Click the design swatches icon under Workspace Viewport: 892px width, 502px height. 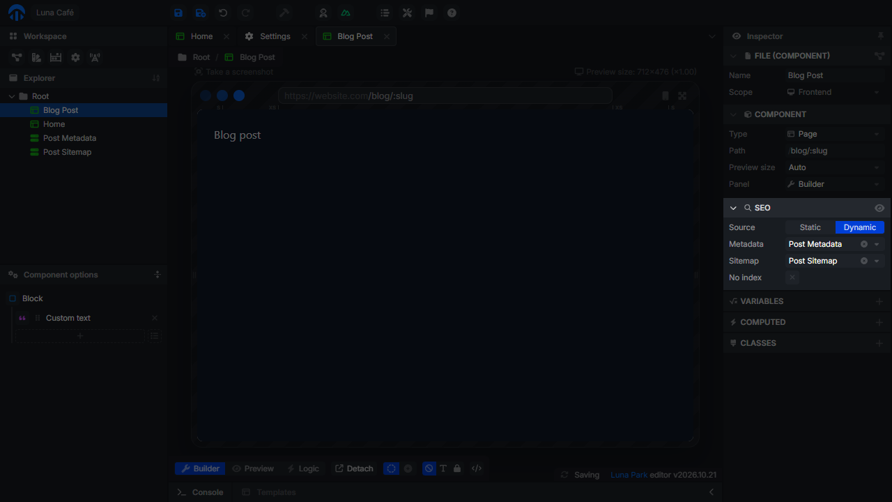[x=36, y=57]
